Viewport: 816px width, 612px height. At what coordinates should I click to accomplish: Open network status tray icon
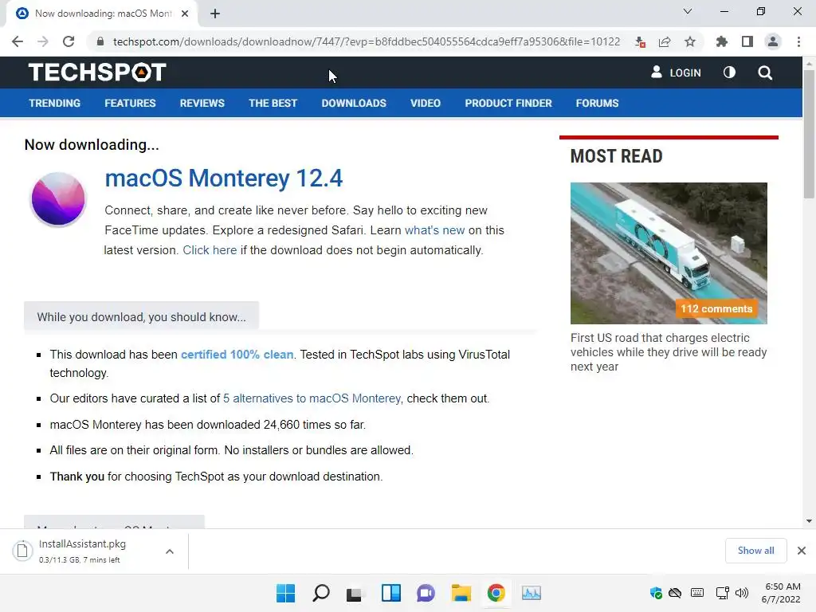tap(722, 593)
